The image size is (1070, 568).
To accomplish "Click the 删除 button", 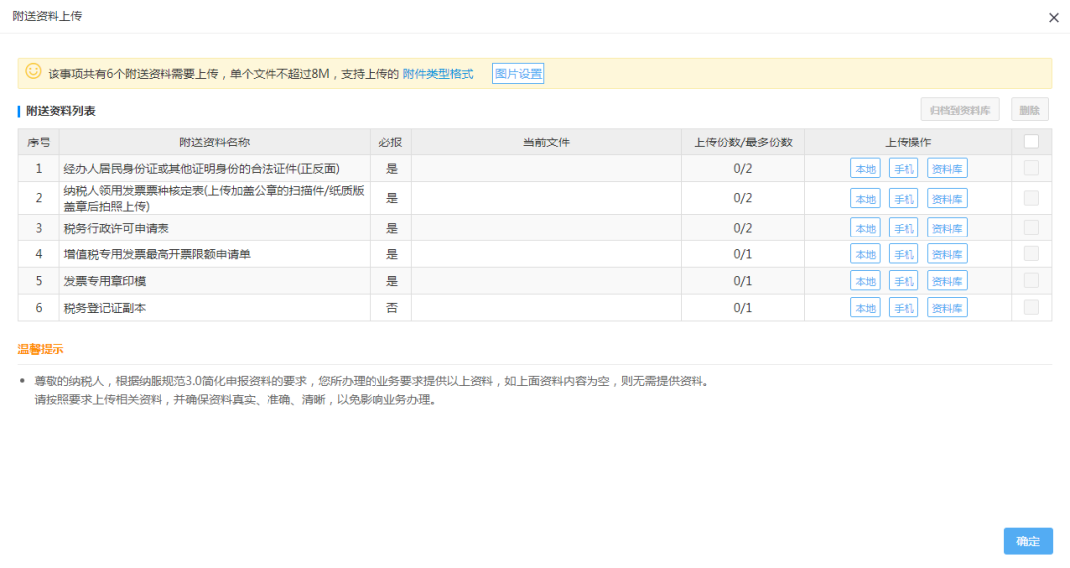I will click(1029, 109).
